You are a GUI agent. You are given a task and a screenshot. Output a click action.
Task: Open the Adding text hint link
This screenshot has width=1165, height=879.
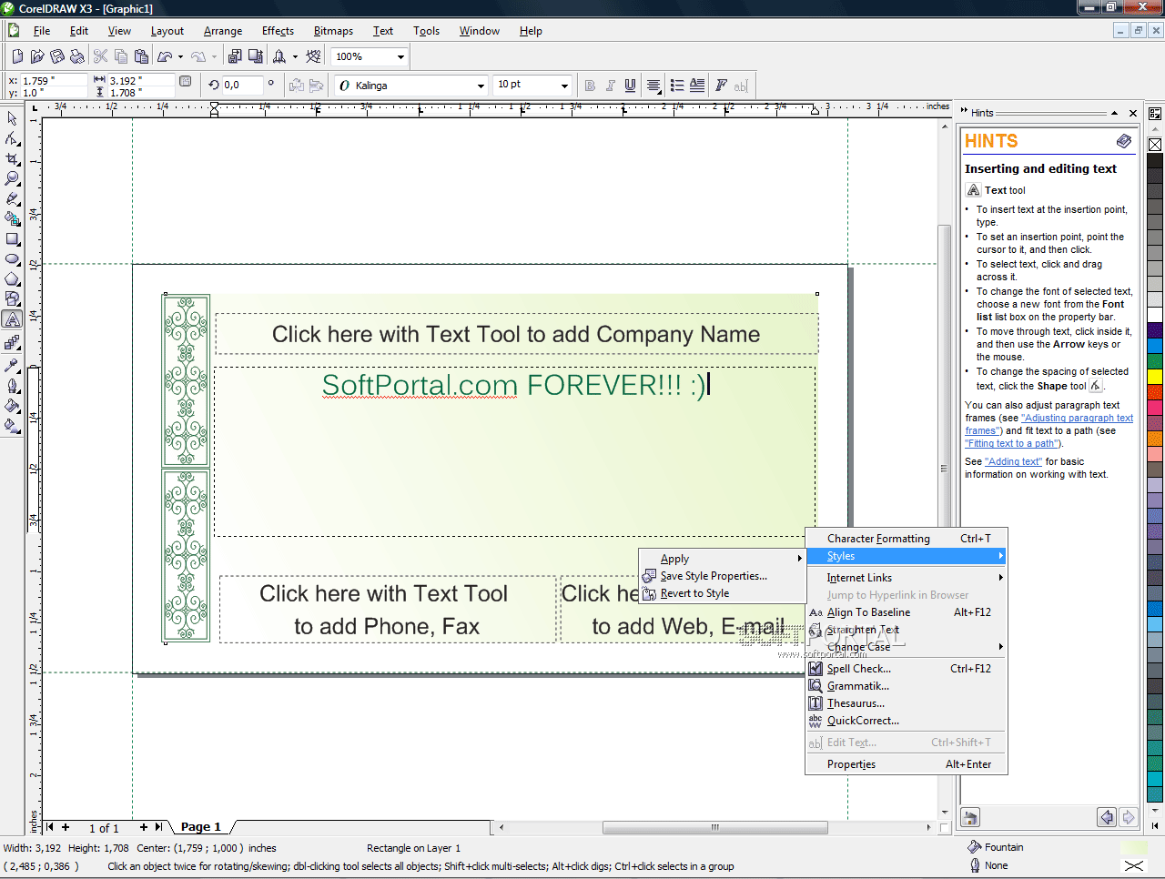(1014, 461)
